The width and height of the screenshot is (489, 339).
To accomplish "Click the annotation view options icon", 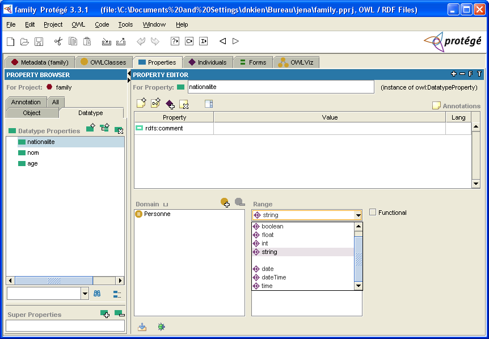I will tap(209, 104).
